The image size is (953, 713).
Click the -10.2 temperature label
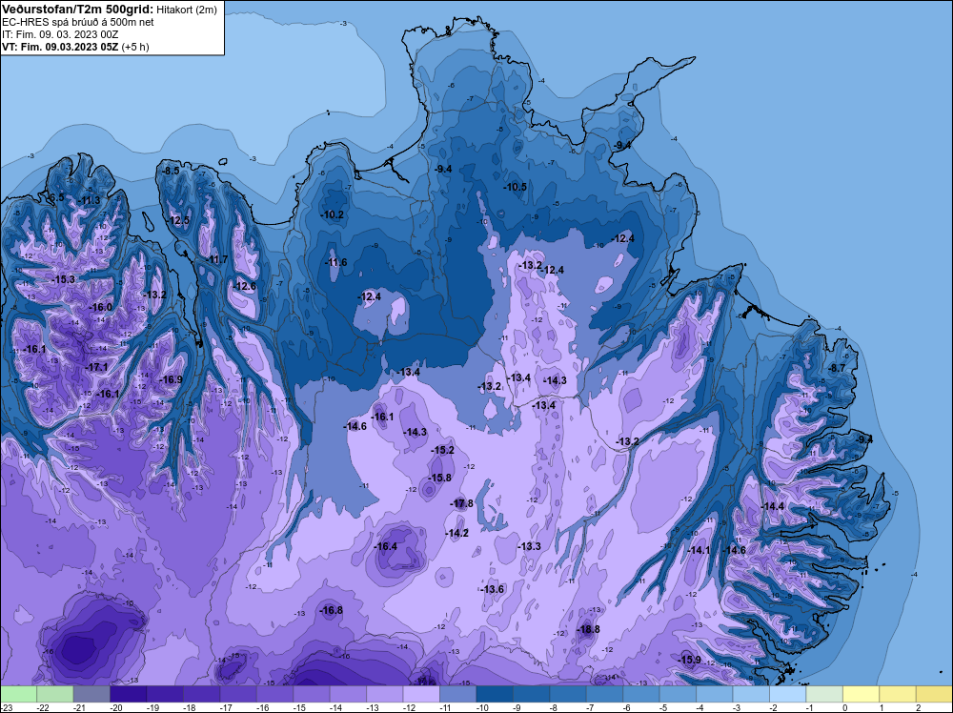point(333,214)
